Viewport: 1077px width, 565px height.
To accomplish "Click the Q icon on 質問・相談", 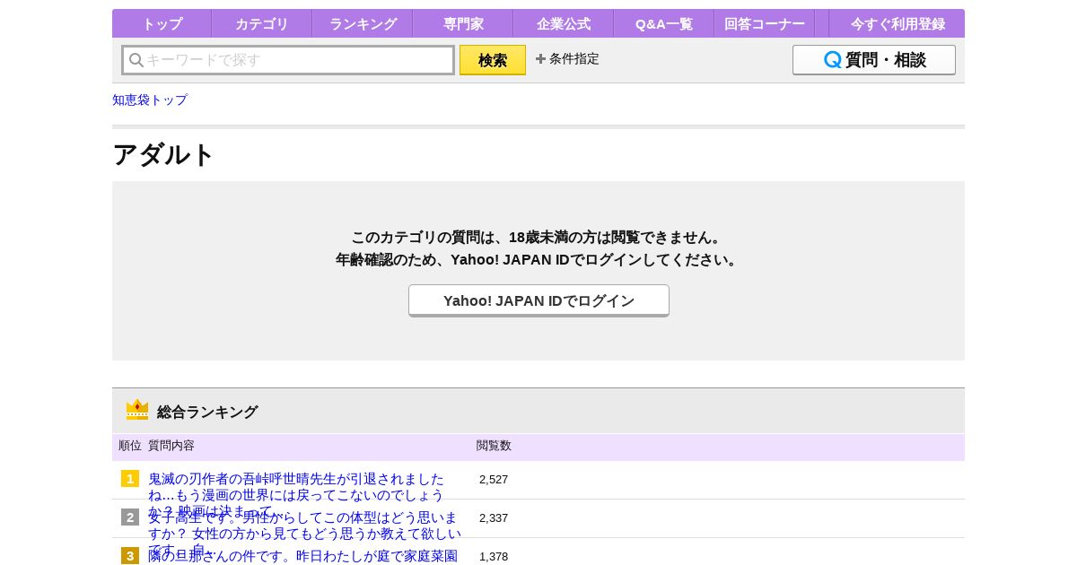I will pos(833,60).
